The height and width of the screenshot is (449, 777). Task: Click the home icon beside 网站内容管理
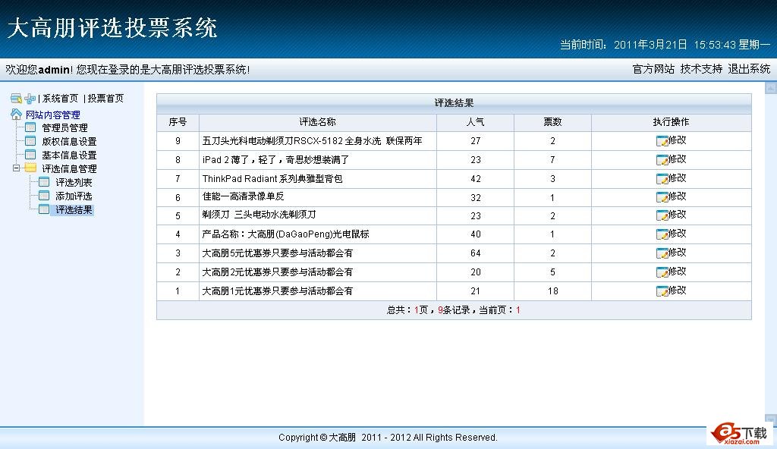coord(17,115)
